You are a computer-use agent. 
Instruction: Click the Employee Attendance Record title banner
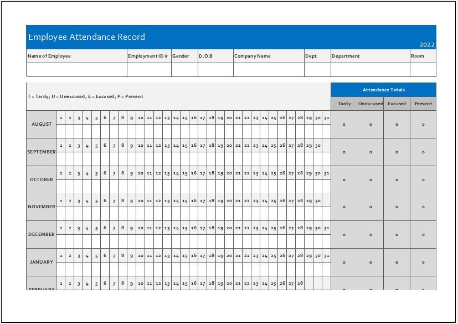click(x=231, y=37)
